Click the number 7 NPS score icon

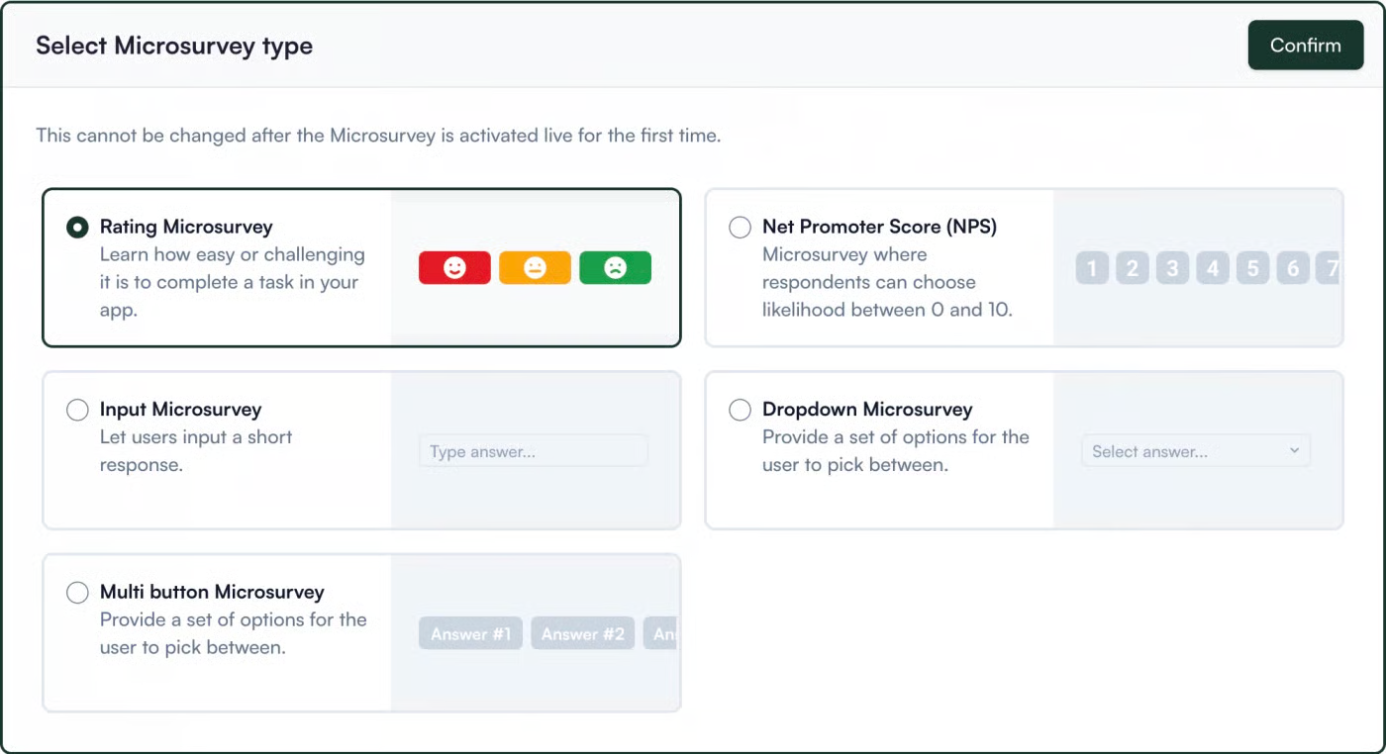point(1330,267)
